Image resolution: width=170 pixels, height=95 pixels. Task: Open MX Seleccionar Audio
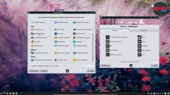(x=62, y=37)
